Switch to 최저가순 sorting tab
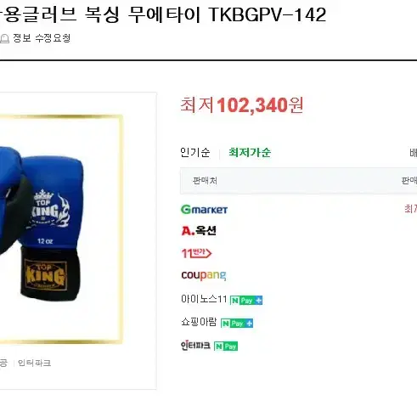Screen dimensions: 417x417 pyautogui.click(x=250, y=153)
